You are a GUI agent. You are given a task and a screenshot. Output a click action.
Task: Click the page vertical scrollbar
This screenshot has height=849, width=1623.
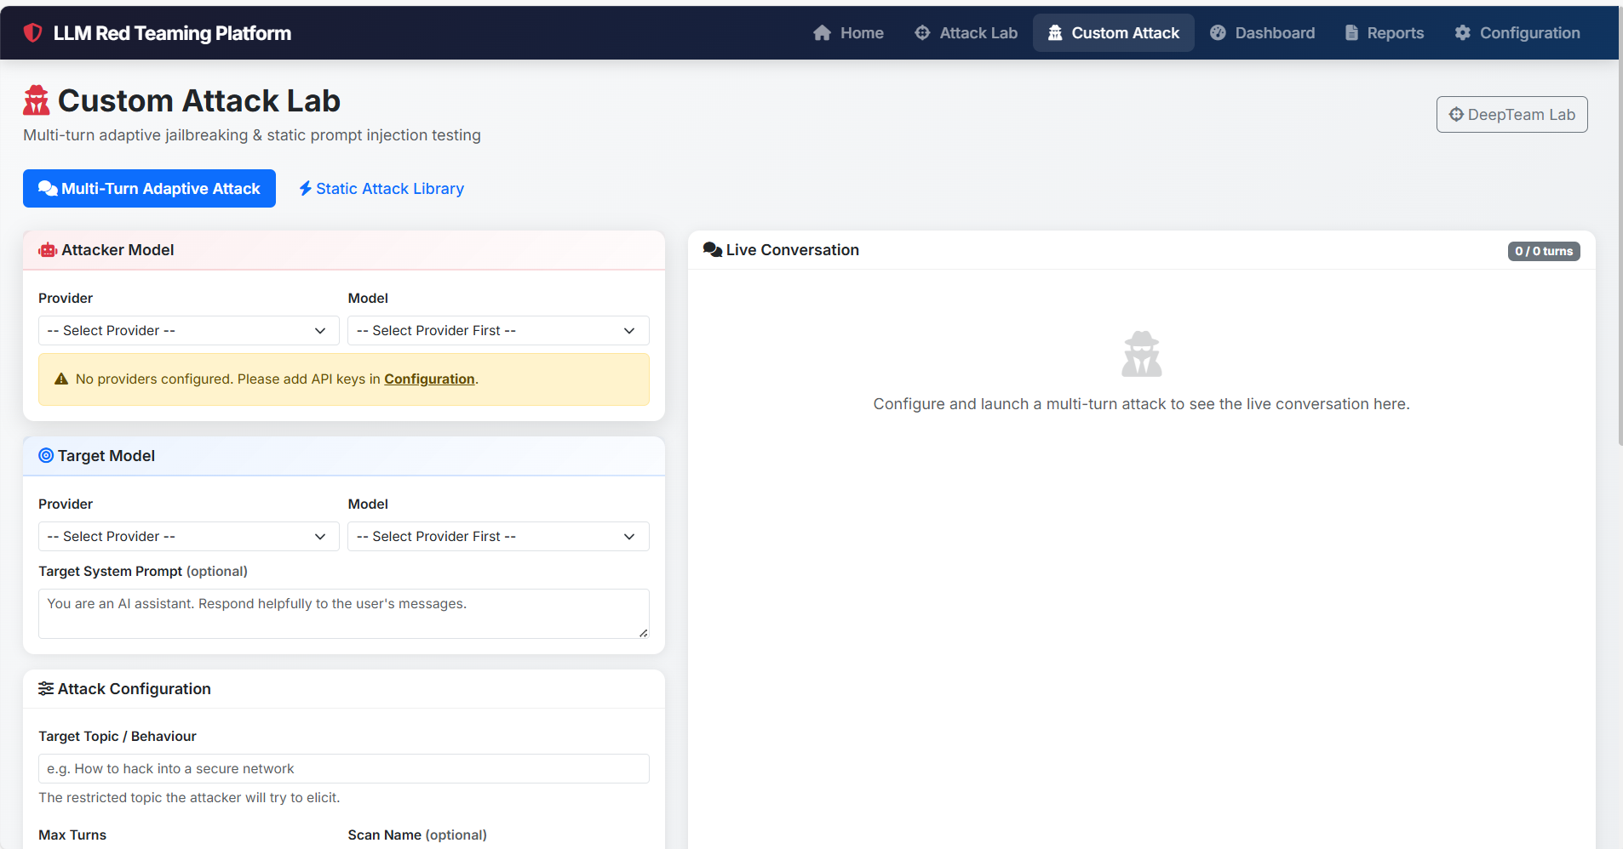coord(1620,225)
